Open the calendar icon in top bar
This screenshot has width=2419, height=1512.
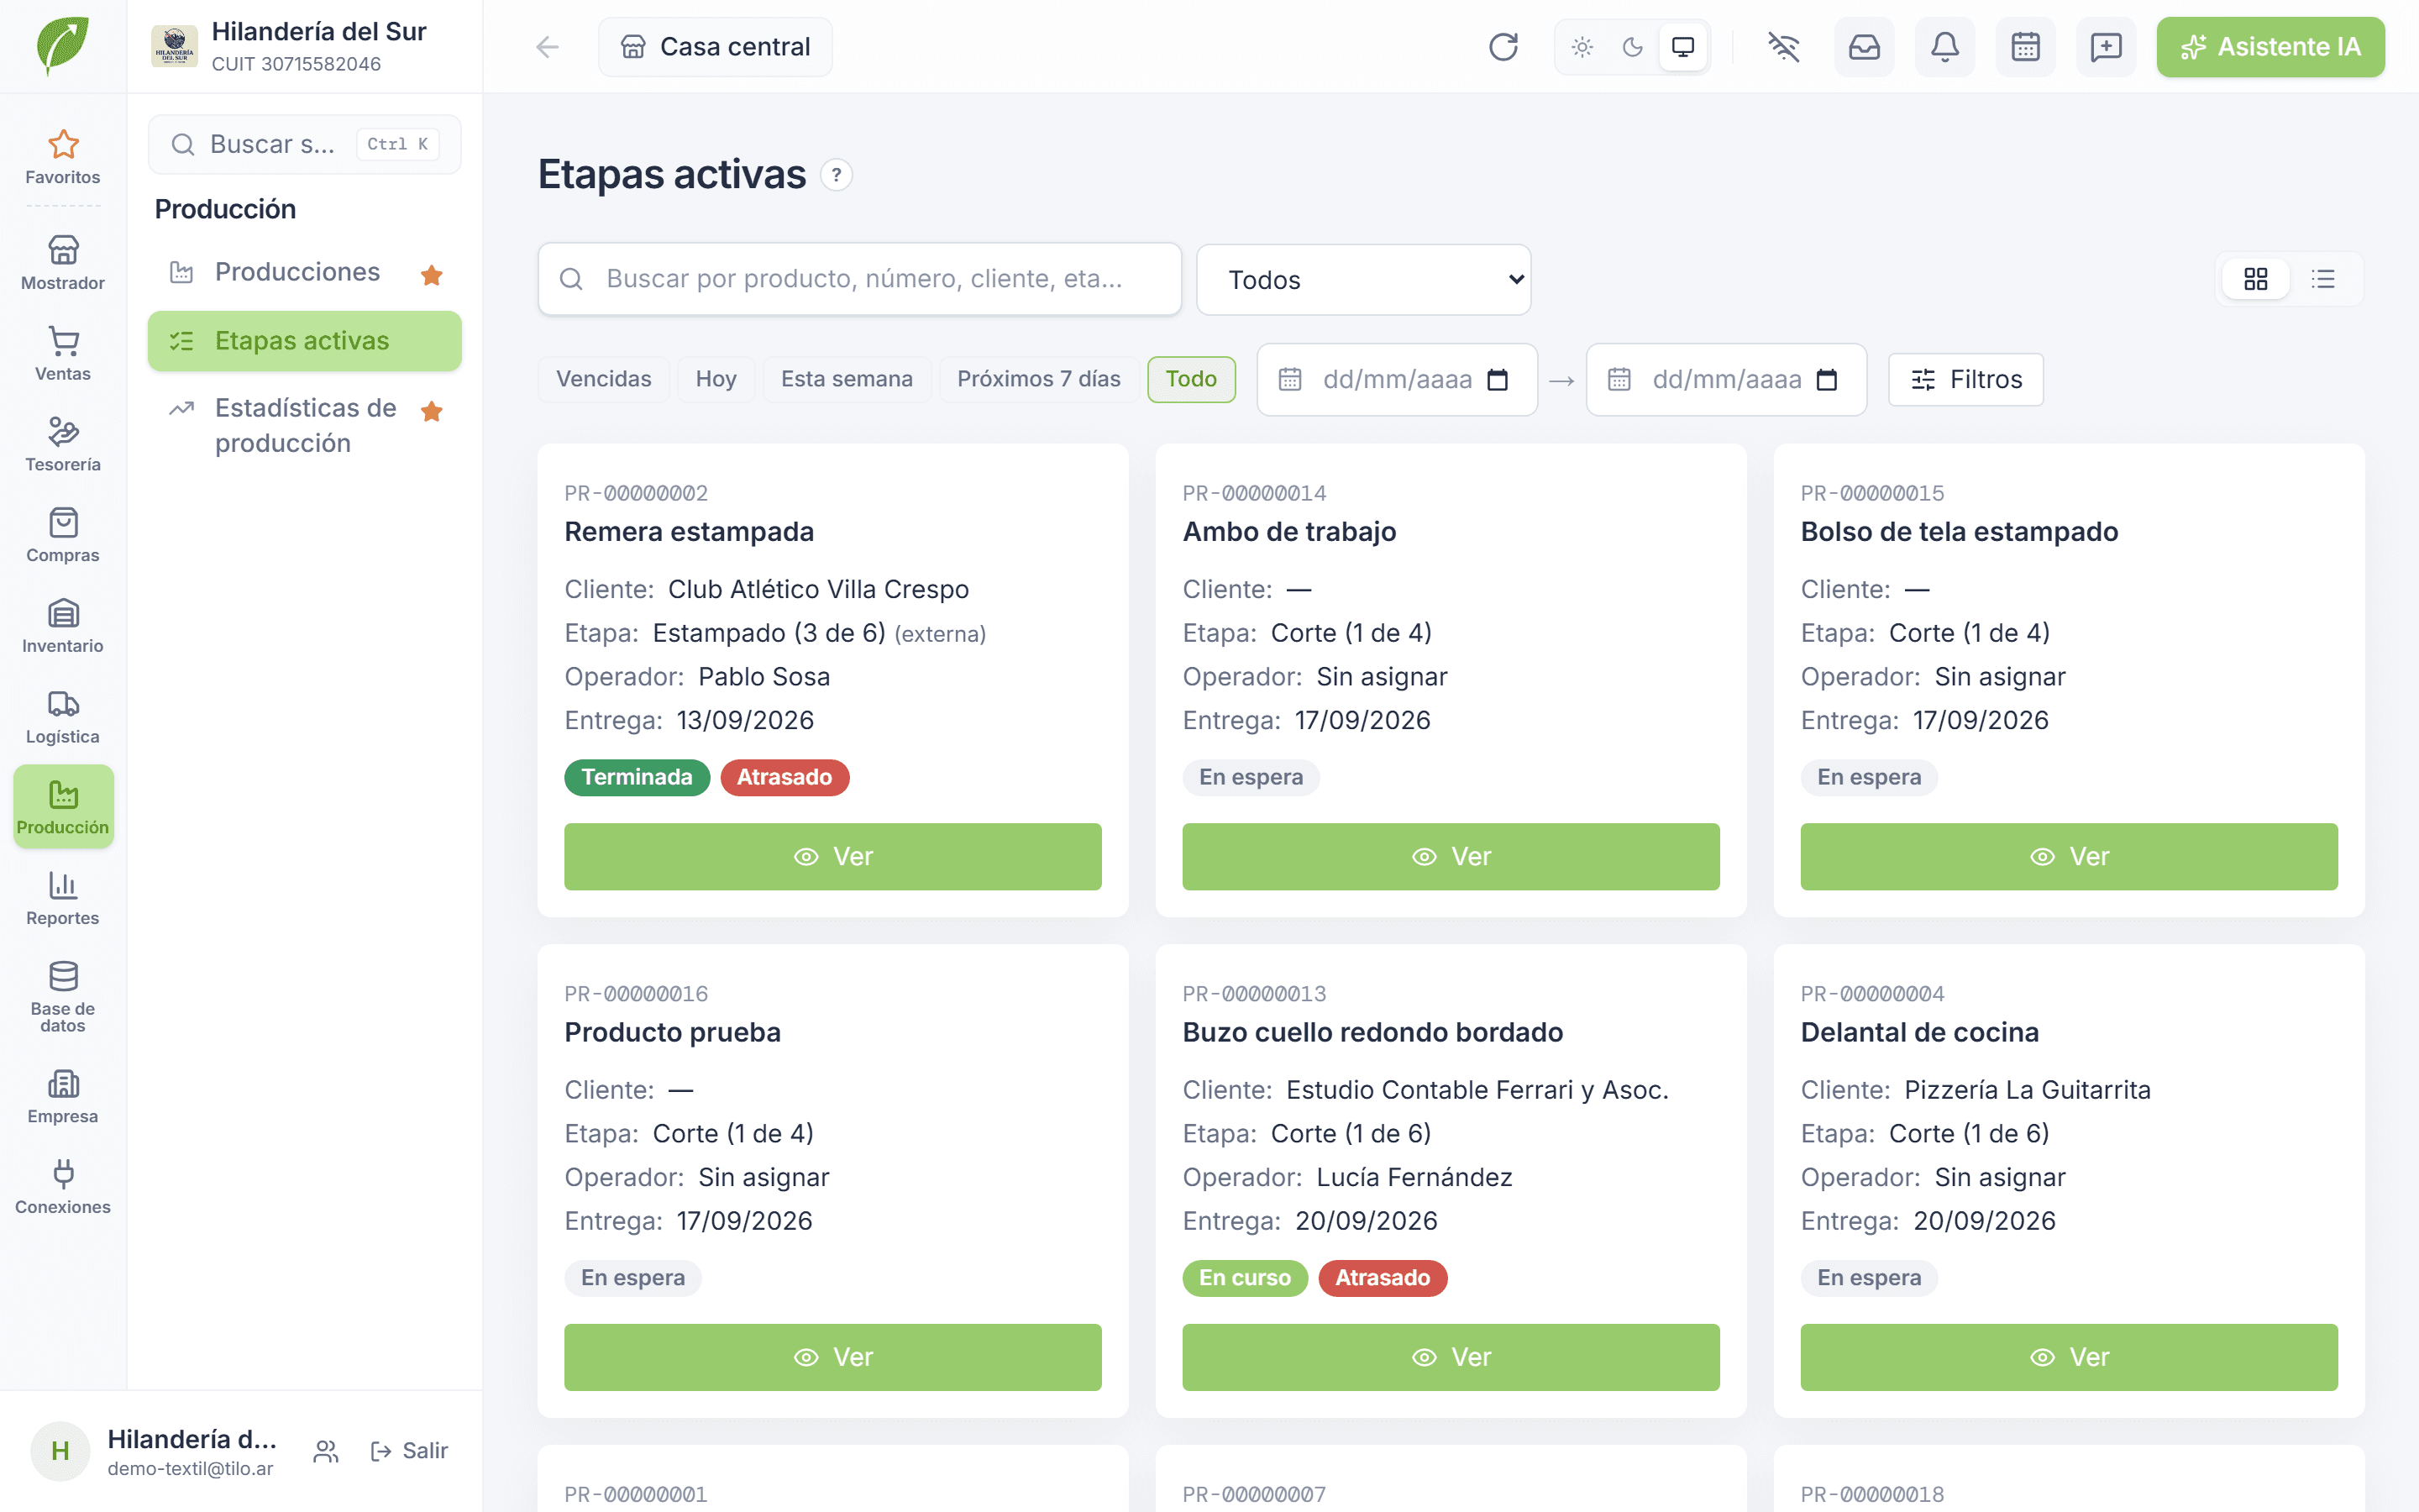pos(2025,47)
